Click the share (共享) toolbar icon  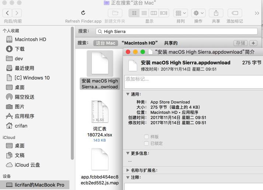[x=216, y=13]
